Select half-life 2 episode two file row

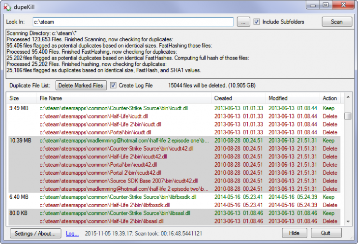pyautogui.click(x=175, y=189)
